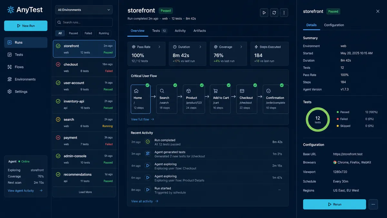Select the Details tab in side panel
Image resolution: width=387 pixels, height=218 pixels.
click(311, 25)
